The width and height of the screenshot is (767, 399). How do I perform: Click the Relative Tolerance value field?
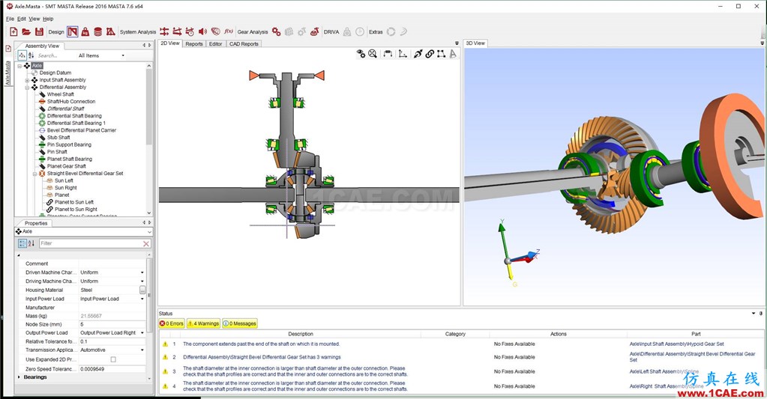[112, 342]
